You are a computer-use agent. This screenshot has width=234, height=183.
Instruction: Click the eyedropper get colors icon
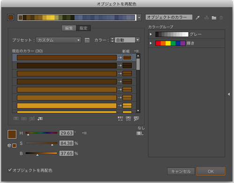pyautogui.click(x=197, y=18)
